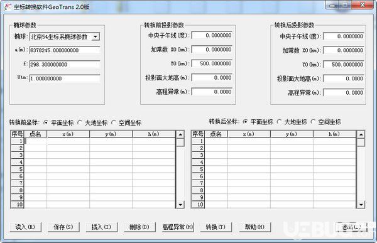Click 点名 column header in right table
The height and width of the screenshot is (243, 377).
(x=216, y=134)
